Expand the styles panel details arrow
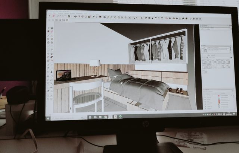This screenshot has height=153, width=239. pyautogui.click(x=231, y=57)
